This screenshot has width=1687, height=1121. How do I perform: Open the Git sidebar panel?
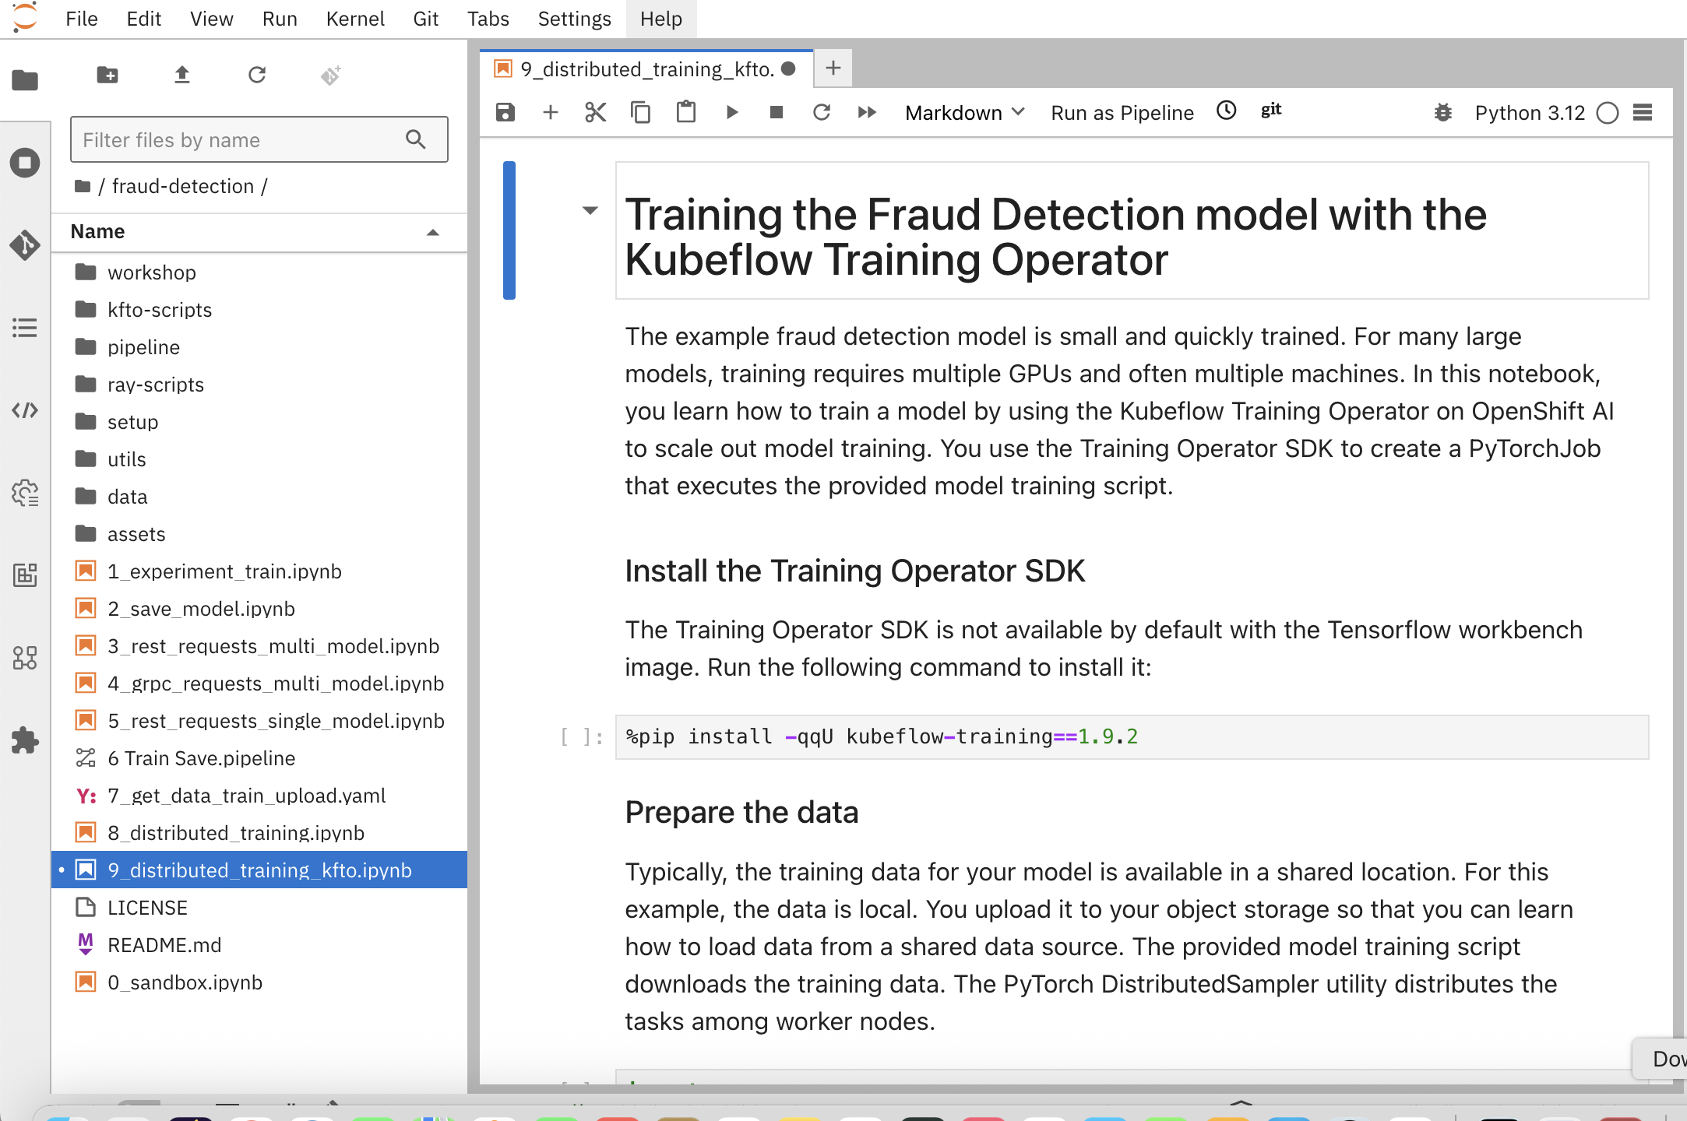click(x=25, y=244)
